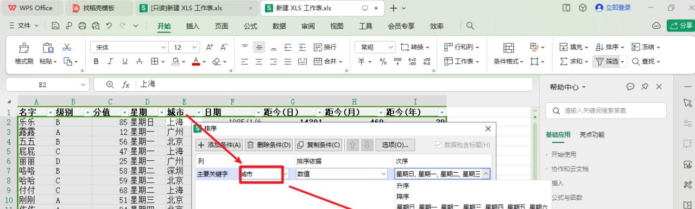Click the Find (查找) magnifier icon
The image size is (695, 209).
(636, 62)
